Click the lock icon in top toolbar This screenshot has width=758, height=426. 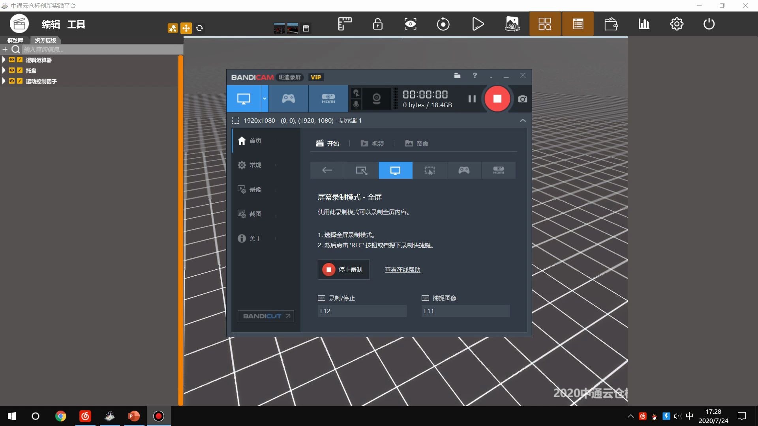(x=377, y=24)
